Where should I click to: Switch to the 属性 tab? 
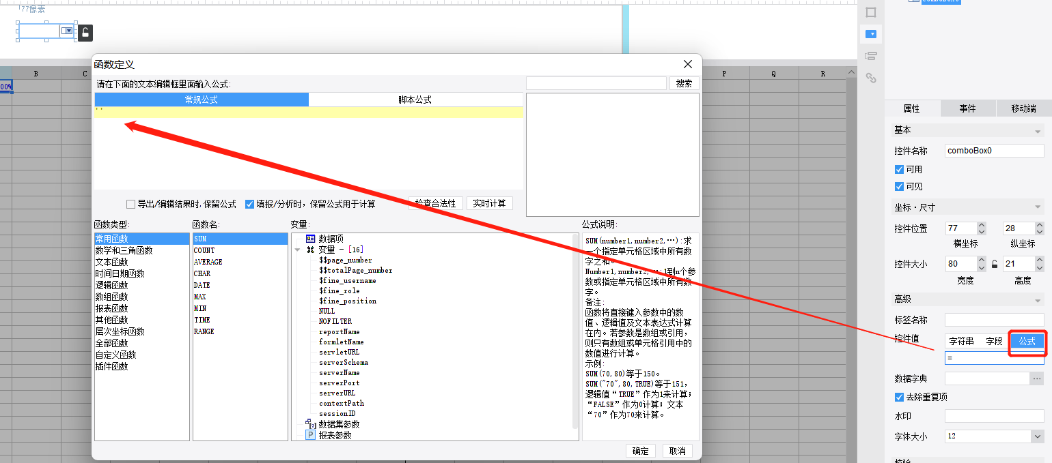pos(911,108)
